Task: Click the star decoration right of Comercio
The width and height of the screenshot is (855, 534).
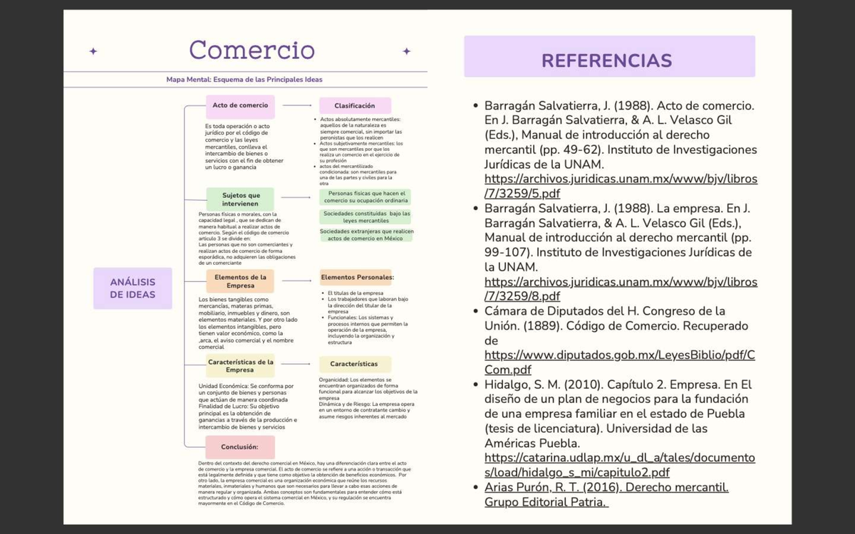Action: (x=406, y=51)
